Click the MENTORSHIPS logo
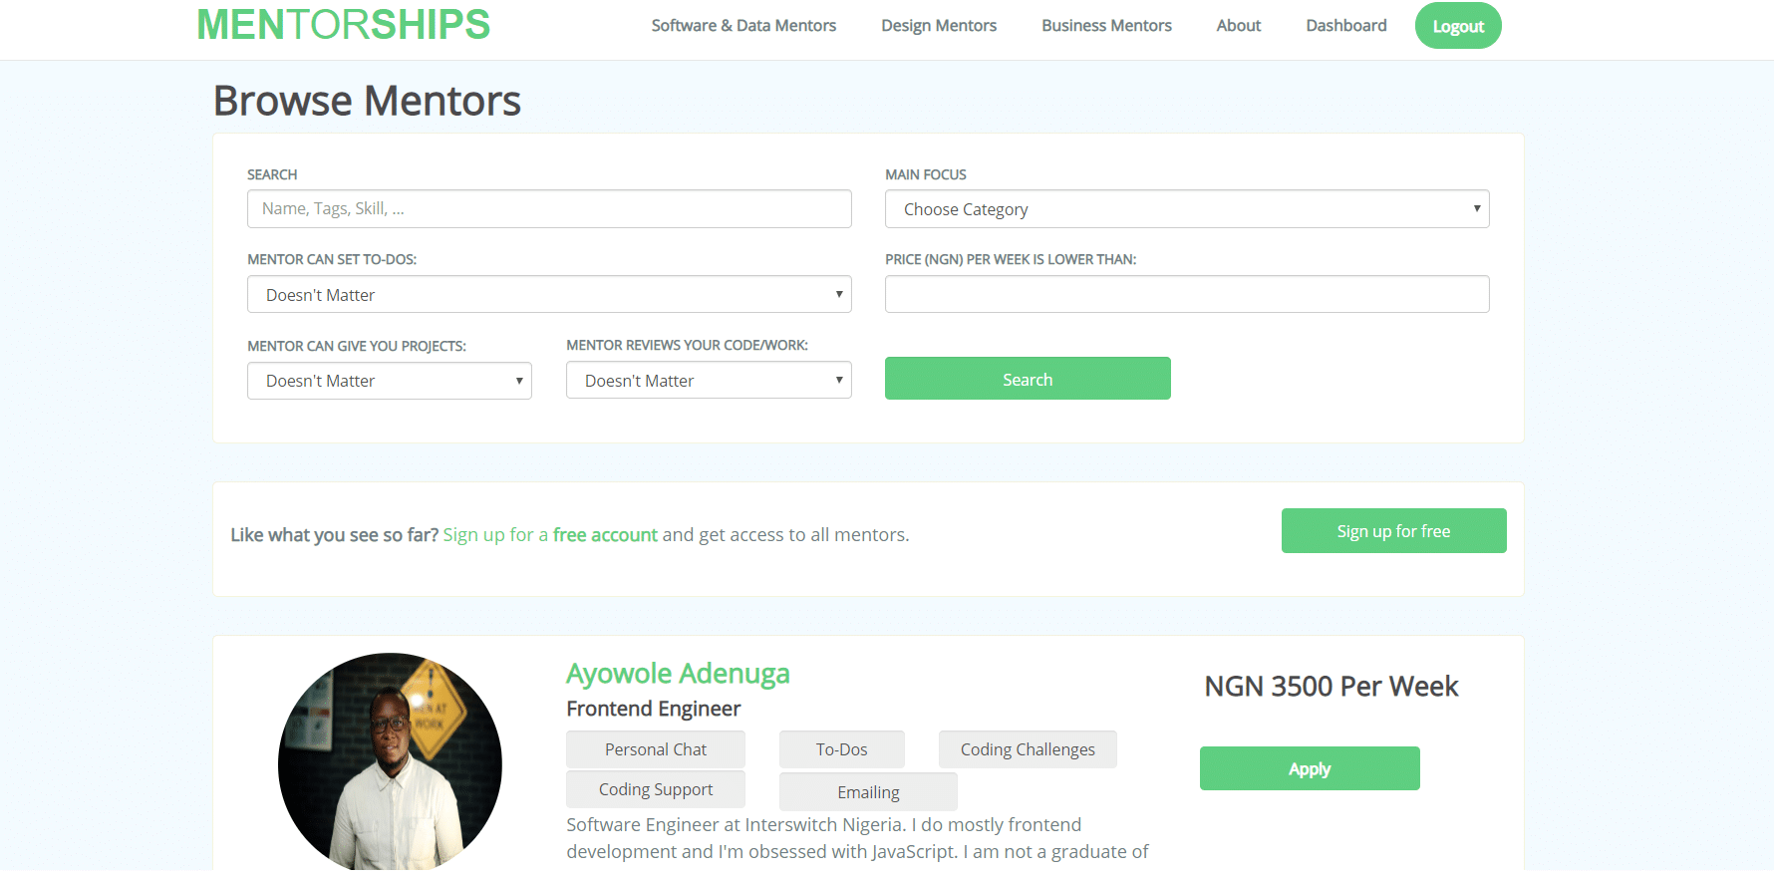Screen dimensions: 1774x875 [343, 25]
